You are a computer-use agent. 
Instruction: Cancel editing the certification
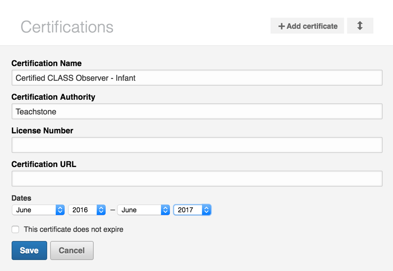pos(72,251)
